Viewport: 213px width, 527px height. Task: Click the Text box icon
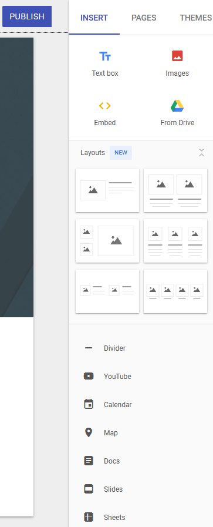[x=104, y=56]
